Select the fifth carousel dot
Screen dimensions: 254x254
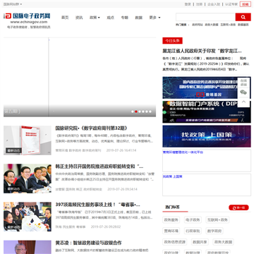pos(147,111)
